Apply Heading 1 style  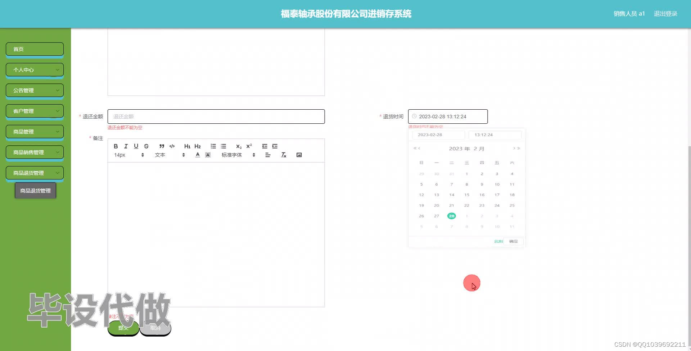[187, 146]
